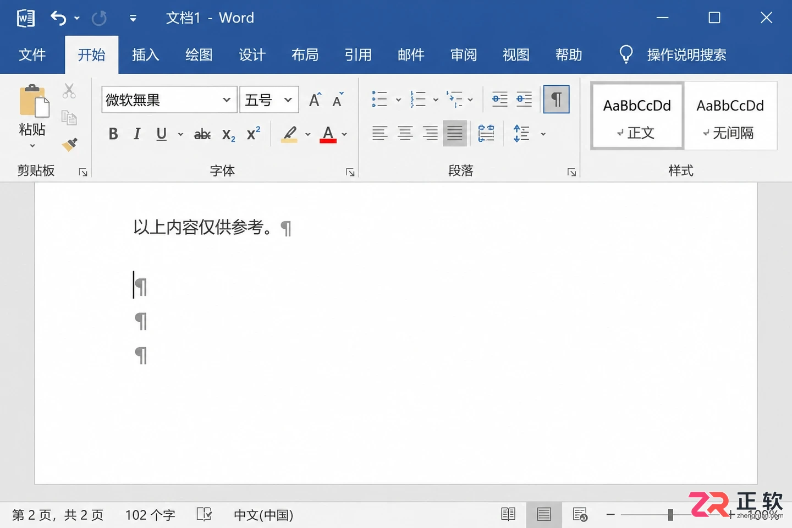Toggle Subscript formatting
The height and width of the screenshot is (528, 792).
coord(229,134)
